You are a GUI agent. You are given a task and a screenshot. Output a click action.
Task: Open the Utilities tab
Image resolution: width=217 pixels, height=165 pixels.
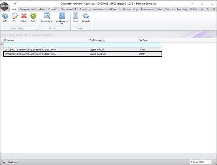click(194, 9)
